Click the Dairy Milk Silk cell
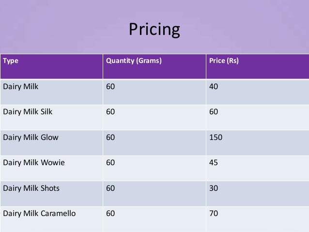Screen dimensions: 309x232 (28, 112)
